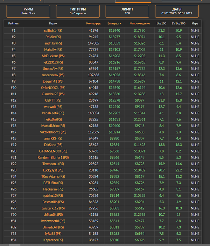Click the winnings value $19640
The width and height of the screenshot is (210, 246).
click(114, 31)
